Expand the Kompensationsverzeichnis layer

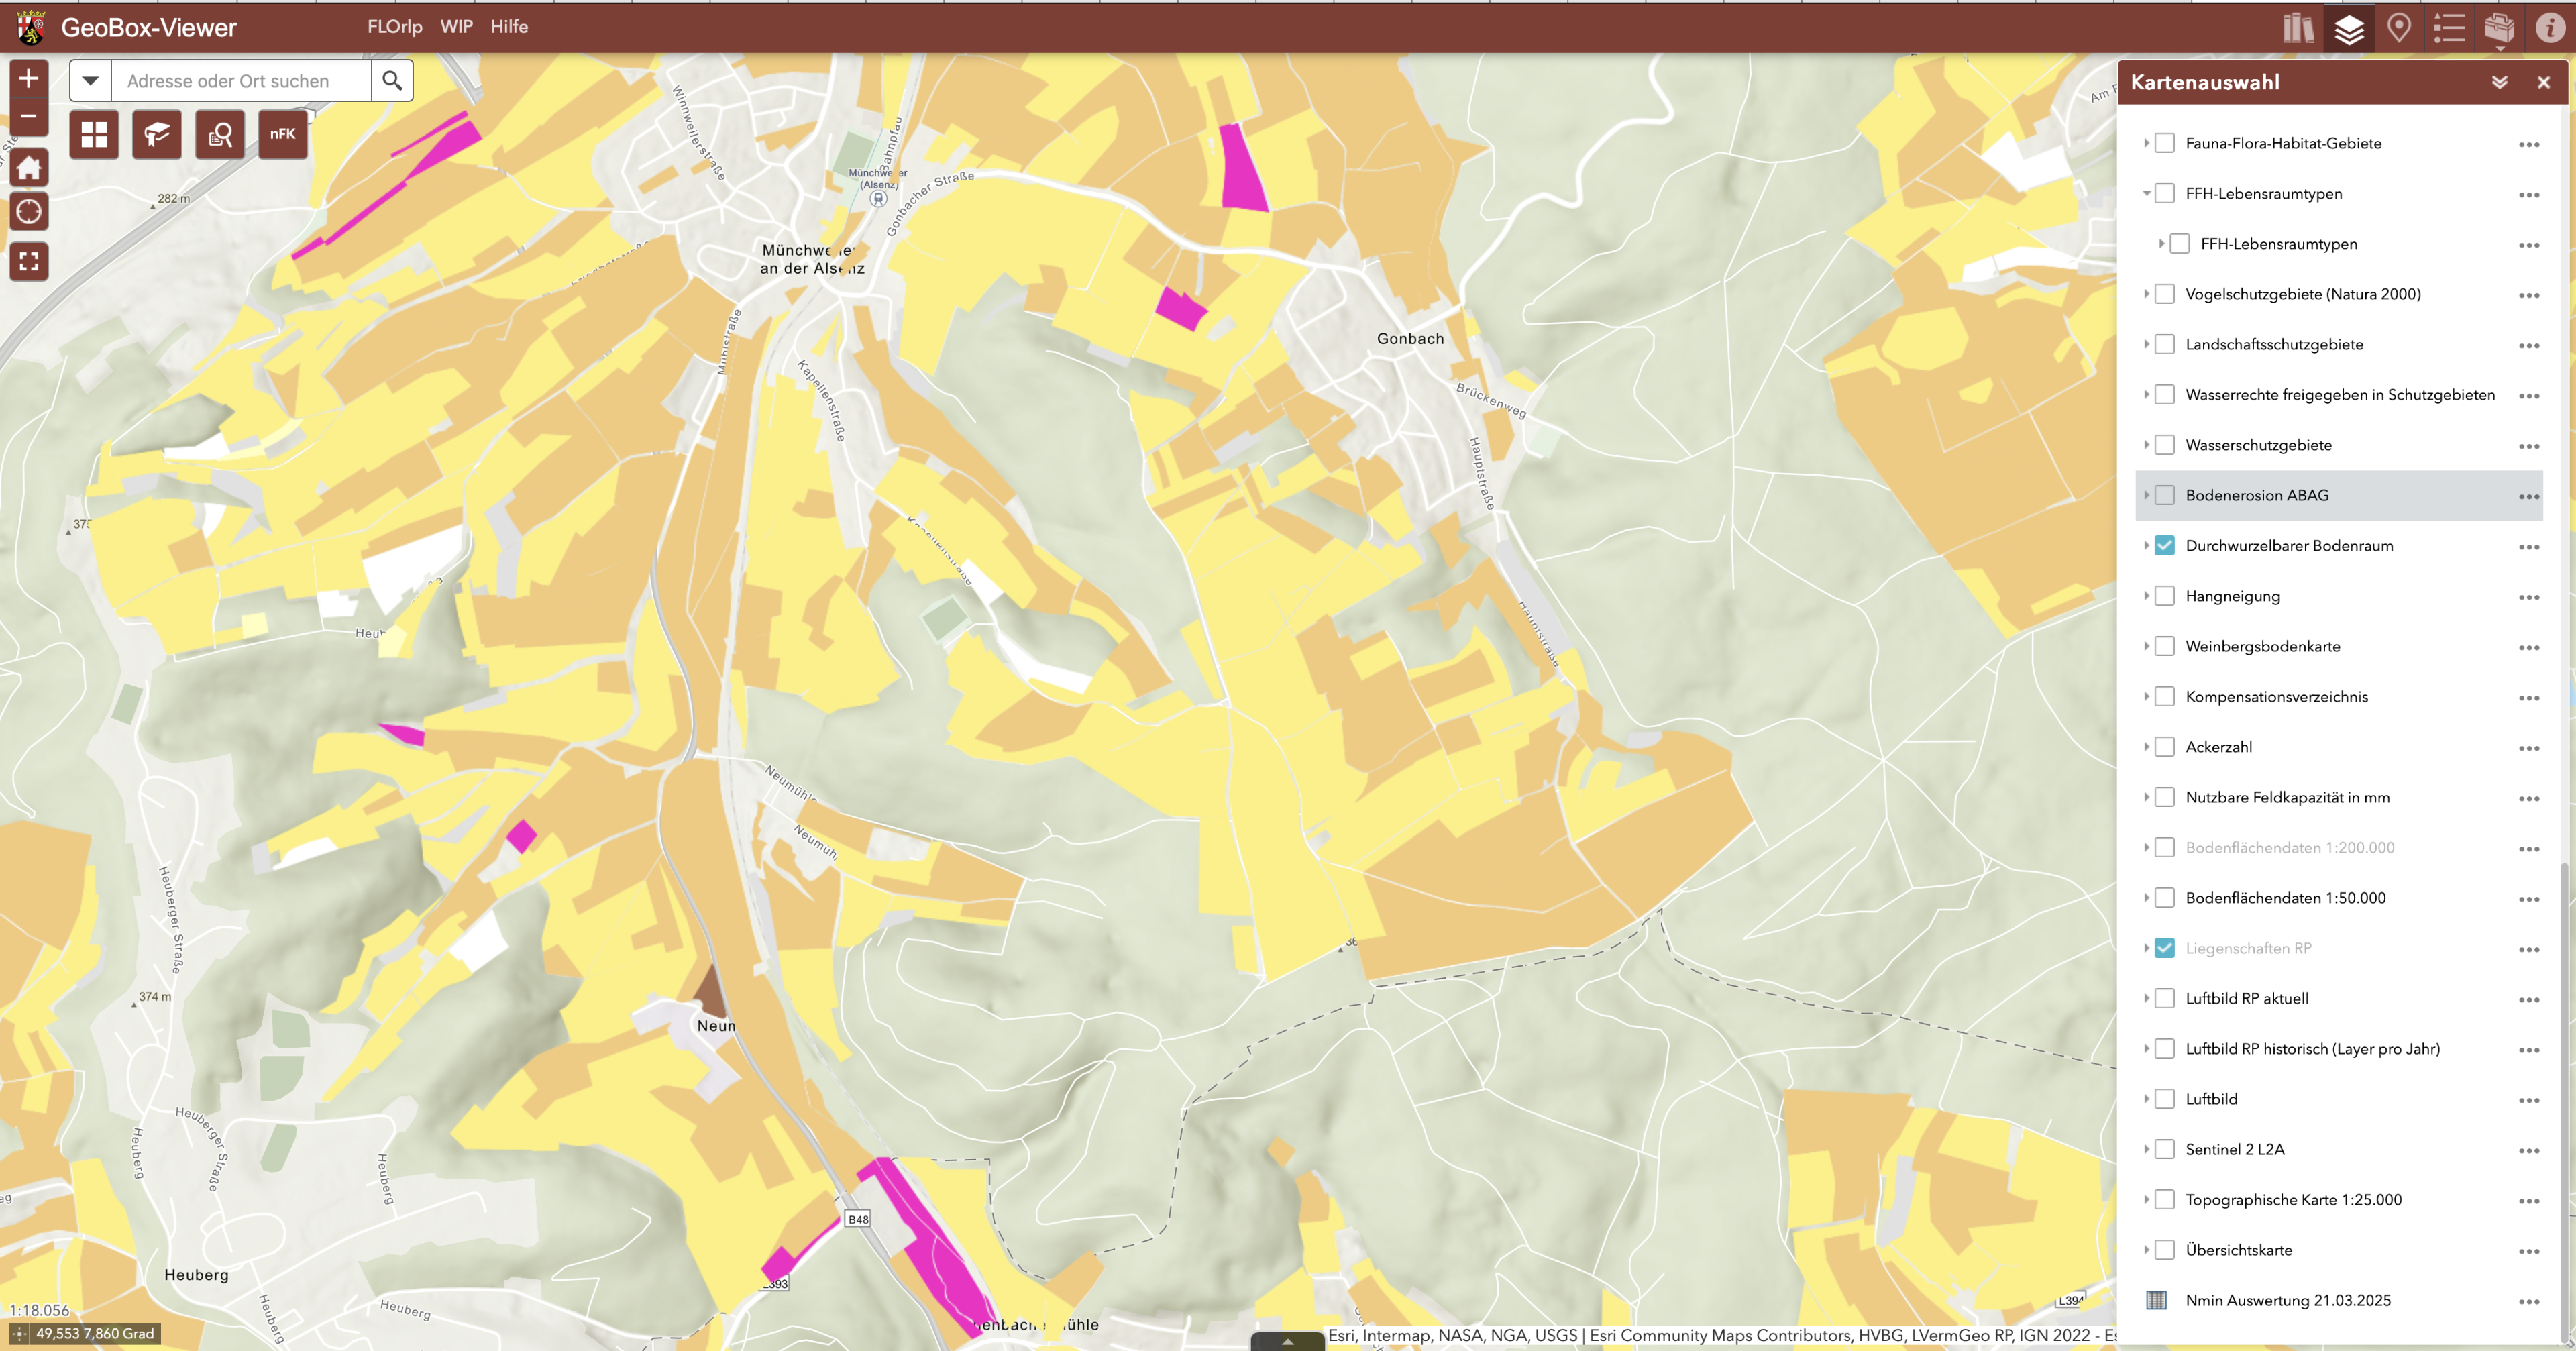pos(2146,696)
